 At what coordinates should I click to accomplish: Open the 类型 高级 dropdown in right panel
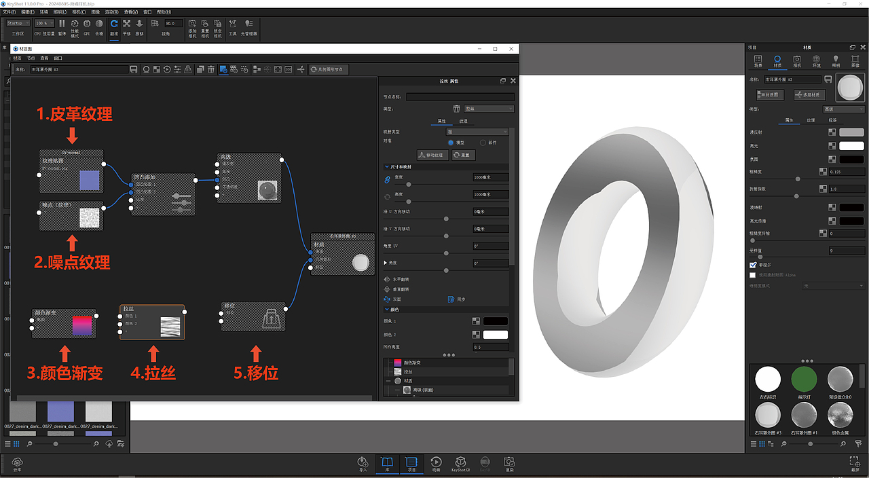843,109
